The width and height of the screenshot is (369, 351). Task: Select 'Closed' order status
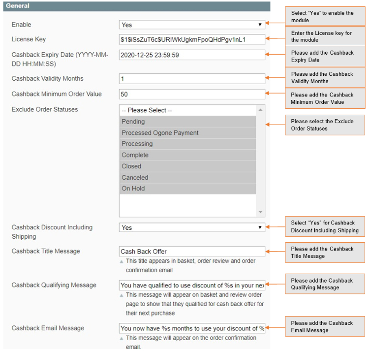click(188, 166)
